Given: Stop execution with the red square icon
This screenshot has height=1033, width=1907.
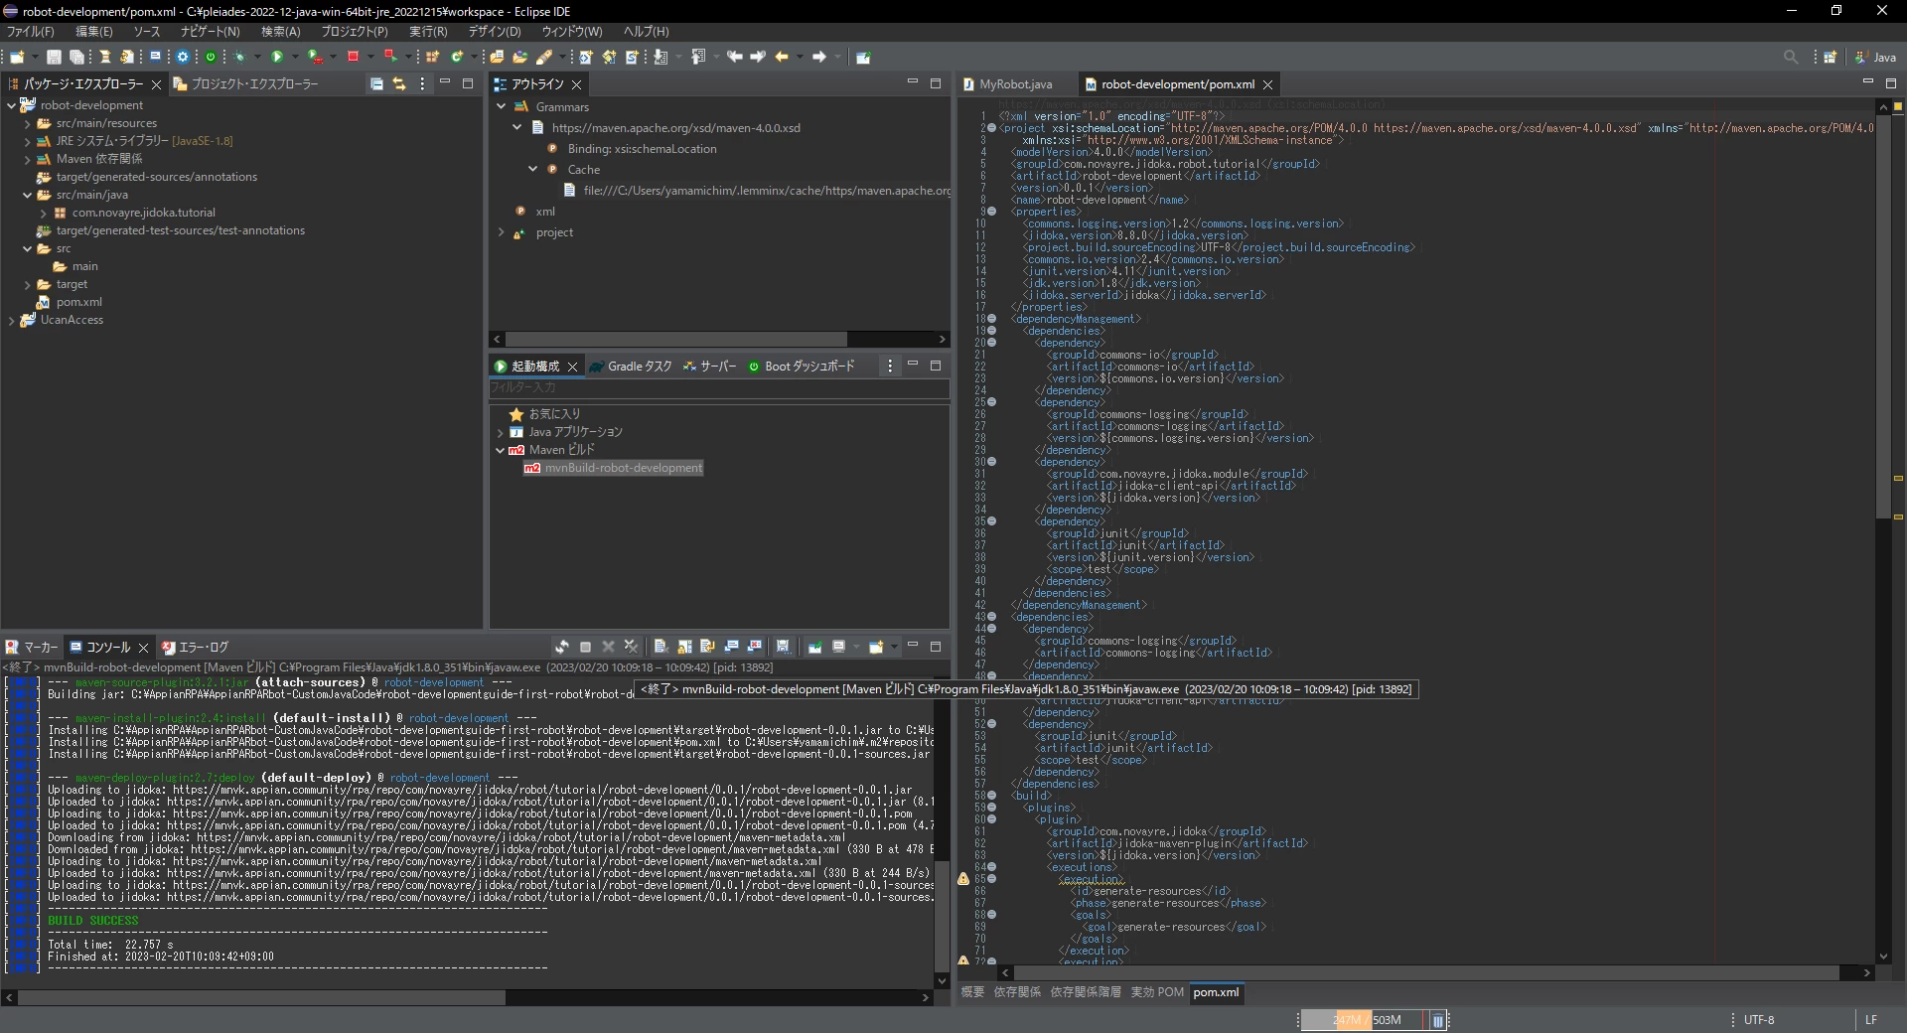Looking at the screenshot, I should [353, 58].
